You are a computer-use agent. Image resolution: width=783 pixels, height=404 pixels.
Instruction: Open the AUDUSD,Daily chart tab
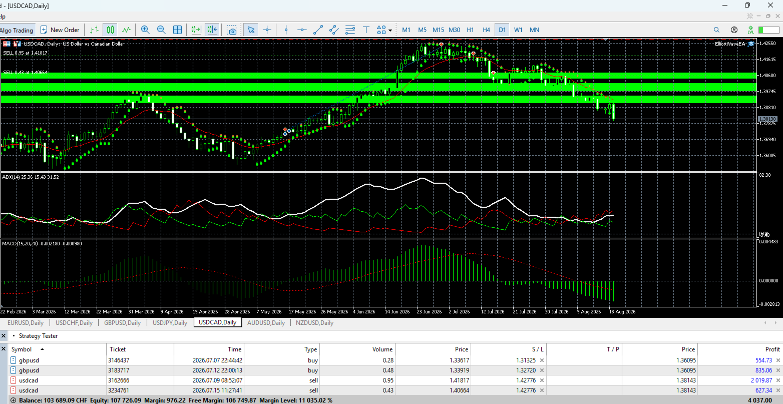(266, 323)
